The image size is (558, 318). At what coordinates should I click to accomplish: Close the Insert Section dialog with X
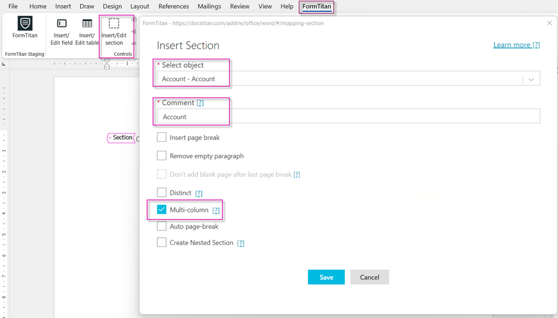[x=549, y=23]
